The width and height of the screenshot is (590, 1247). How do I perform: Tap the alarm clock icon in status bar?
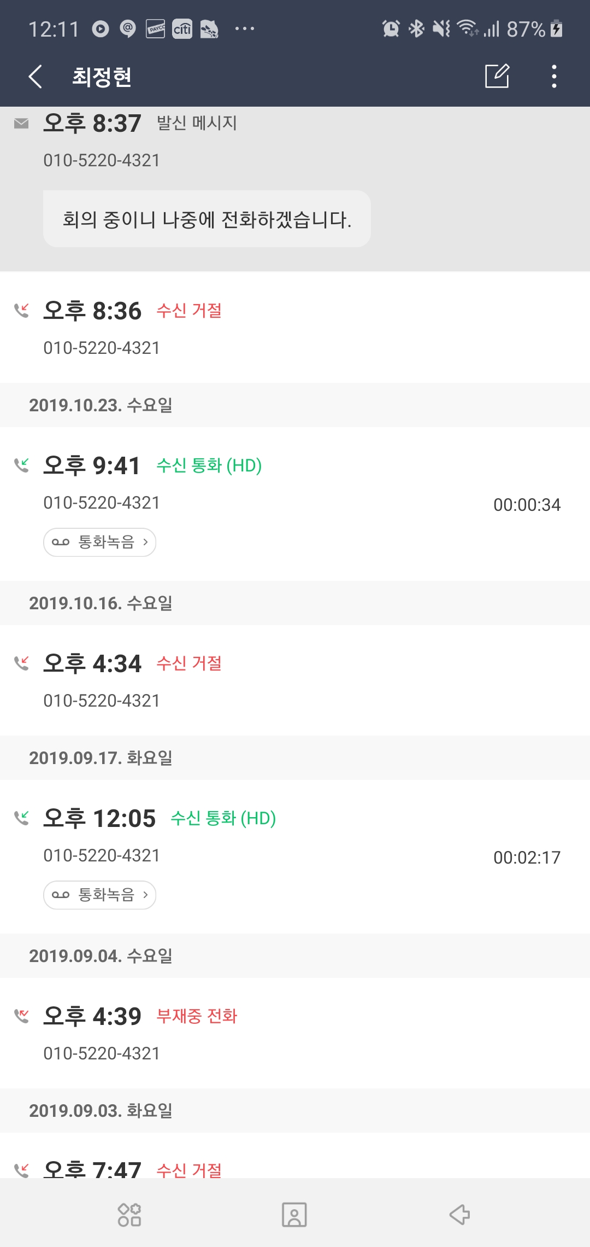[x=391, y=28]
